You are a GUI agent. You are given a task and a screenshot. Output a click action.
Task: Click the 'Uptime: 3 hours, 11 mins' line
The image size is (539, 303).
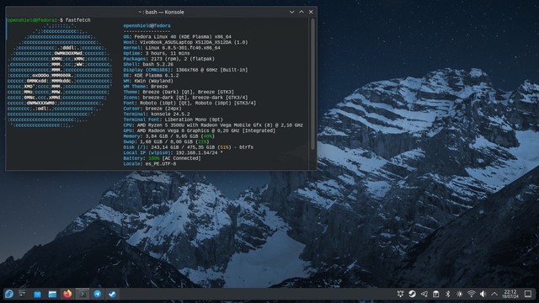[x=157, y=53]
